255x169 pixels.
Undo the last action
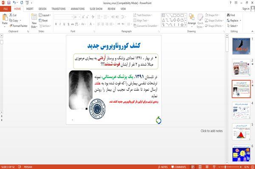click(x=14, y=3)
